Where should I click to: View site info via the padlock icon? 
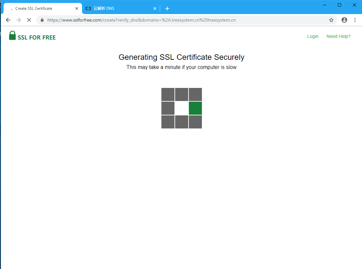coord(42,20)
